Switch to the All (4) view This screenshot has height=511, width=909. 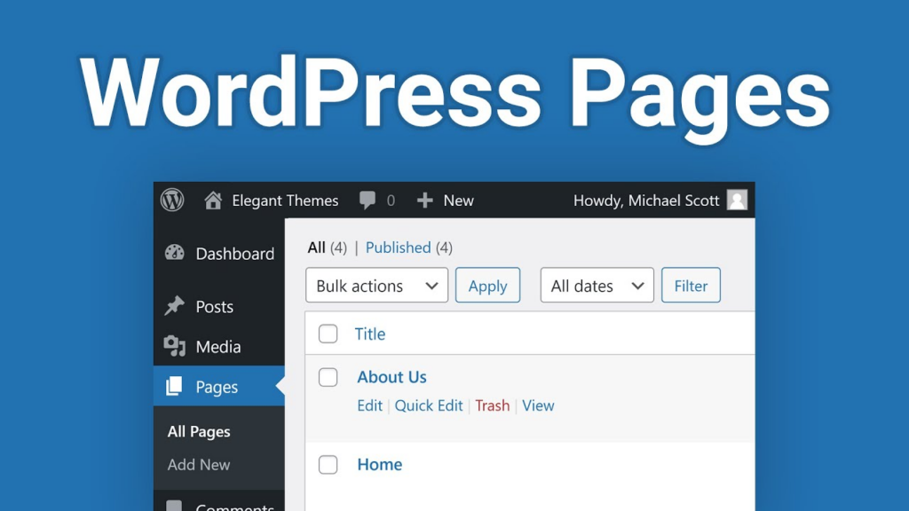pos(319,248)
